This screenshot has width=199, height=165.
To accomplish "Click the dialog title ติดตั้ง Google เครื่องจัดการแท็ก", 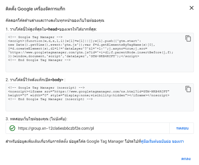I will [36, 9].
